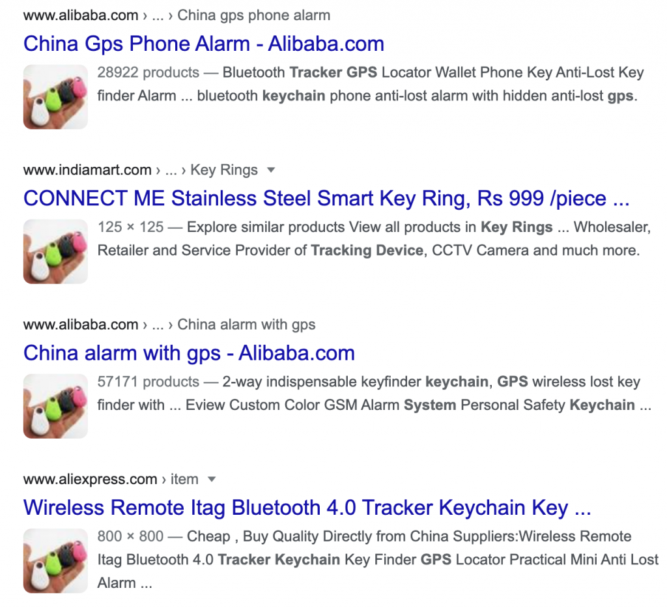Click the breadcrumb ending in China alarm with gps
Viewport: 667px width, 608px height.
click(x=169, y=325)
